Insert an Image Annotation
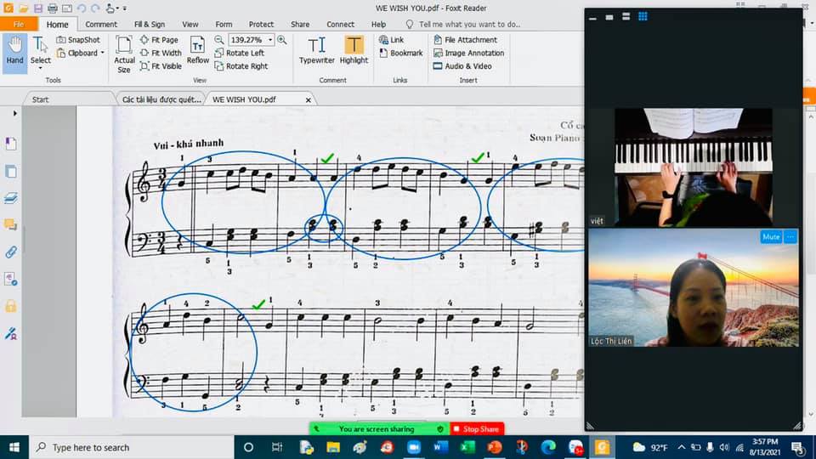 (x=469, y=53)
